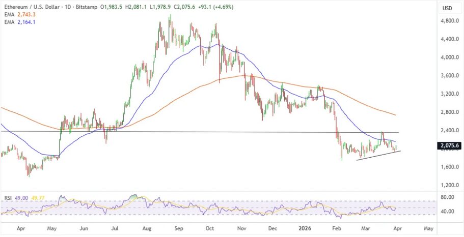This screenshot has height=237, width=464.
Task: Open the USD currency selector
Action: point(447,8)
